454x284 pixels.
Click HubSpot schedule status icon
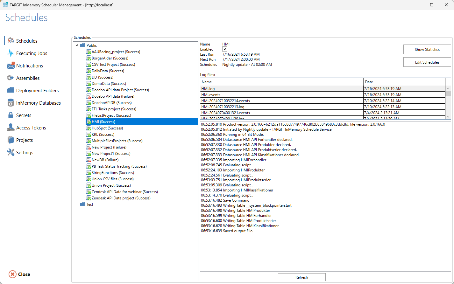tap(89, 128)
